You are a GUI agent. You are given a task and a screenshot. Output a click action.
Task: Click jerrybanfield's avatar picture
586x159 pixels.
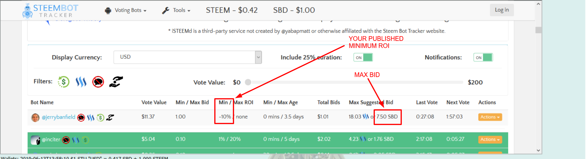click(x=35, y=117)
